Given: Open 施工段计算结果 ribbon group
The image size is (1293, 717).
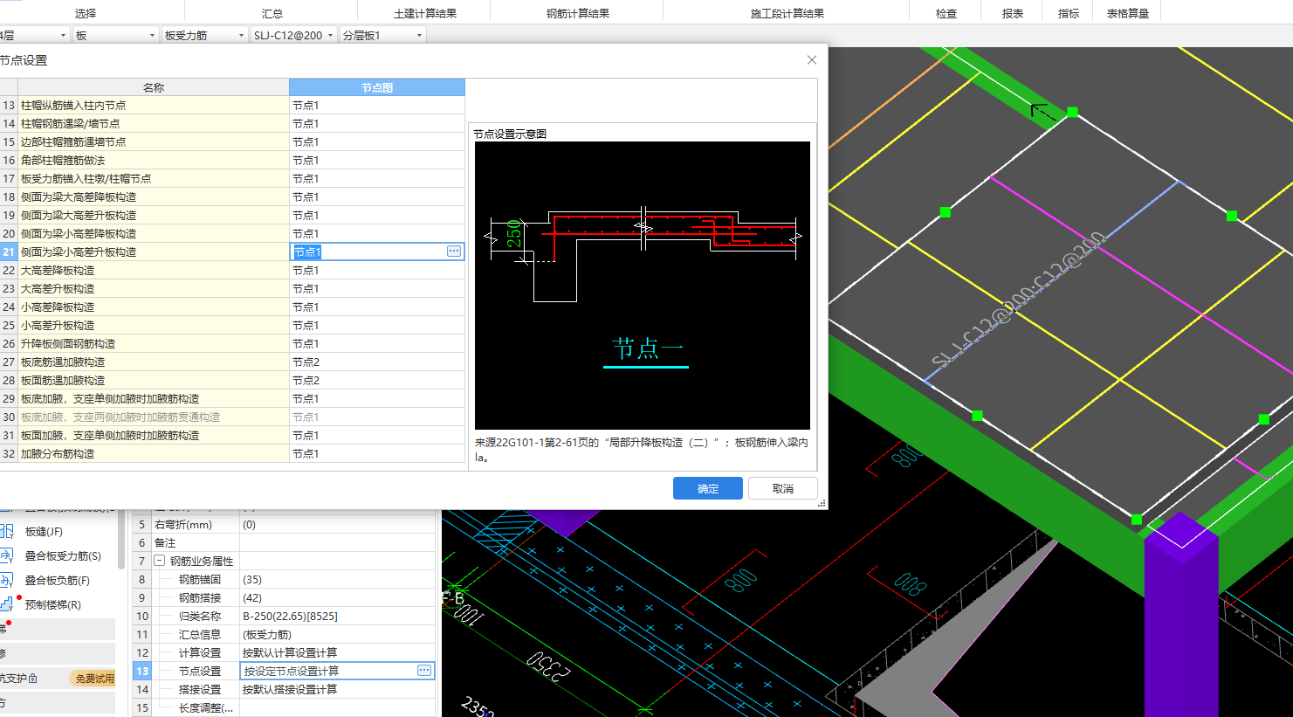Looking at the screenshot, I should point(787,13).
